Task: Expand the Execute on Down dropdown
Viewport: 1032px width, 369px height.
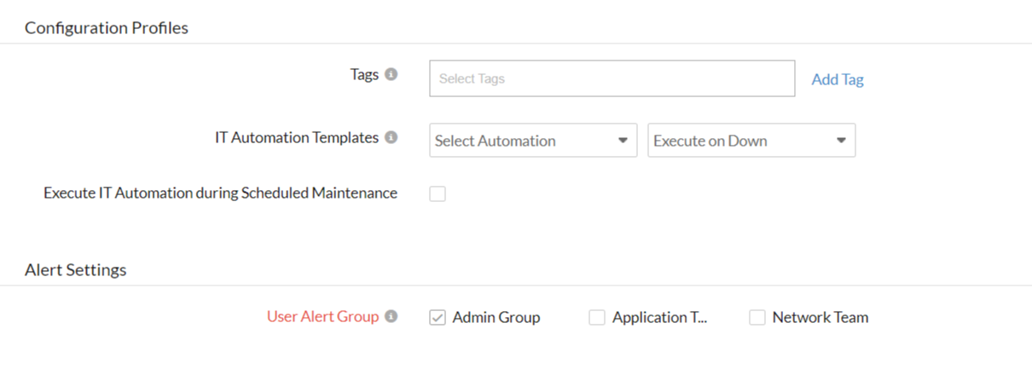Action: coord(751,141)
